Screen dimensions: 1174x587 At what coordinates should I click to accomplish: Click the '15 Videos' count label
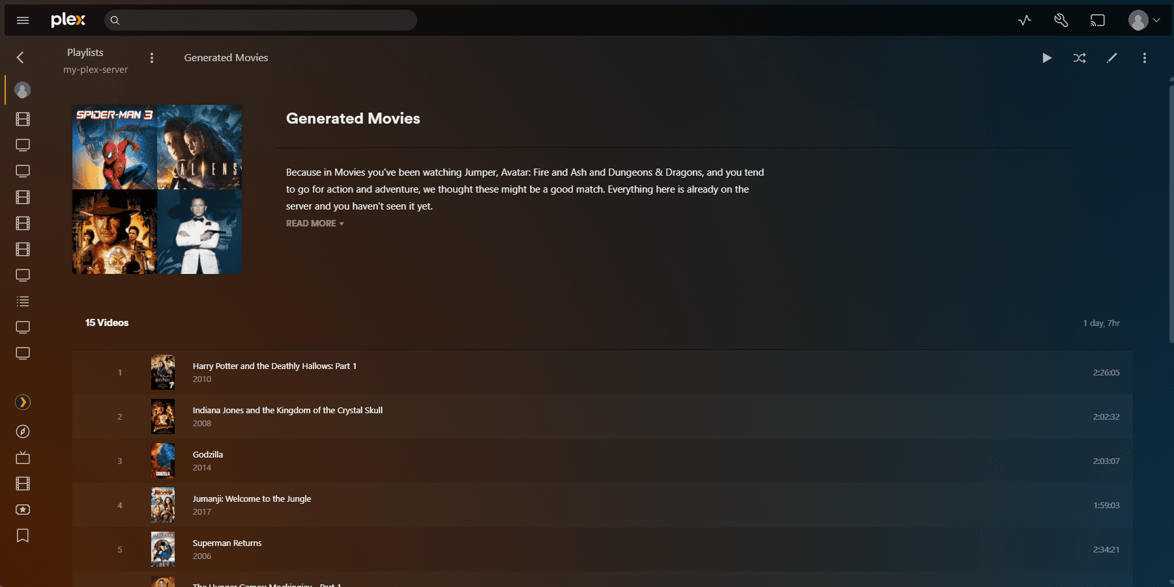click(107, 323)
